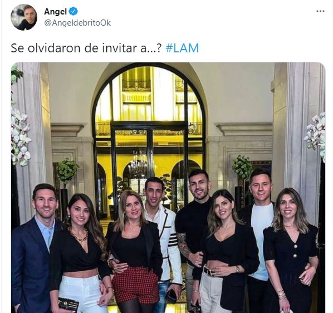
Task: Open Angel's round profile avatar
Action: pos(24,17)
